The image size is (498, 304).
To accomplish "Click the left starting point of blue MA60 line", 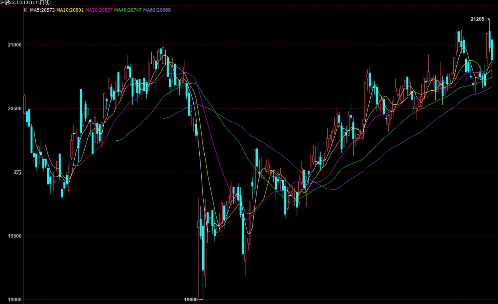I will point(163,119).
